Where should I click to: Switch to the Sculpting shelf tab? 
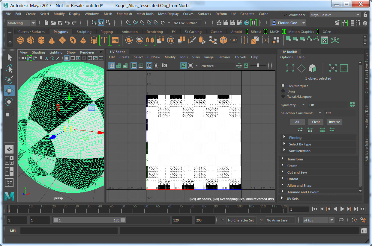[x=84, y=31]
